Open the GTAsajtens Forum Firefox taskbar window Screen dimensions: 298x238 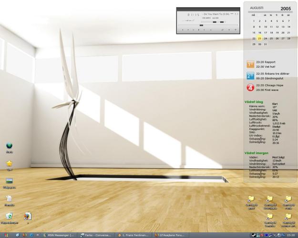(x=170, y=235)
